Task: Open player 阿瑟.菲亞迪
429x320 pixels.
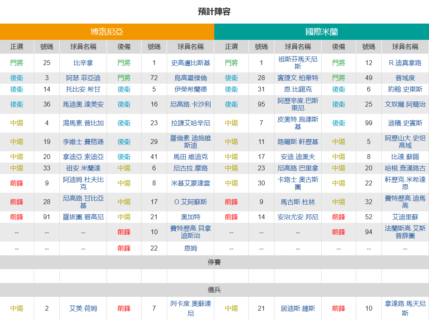Action: point(83,78)
